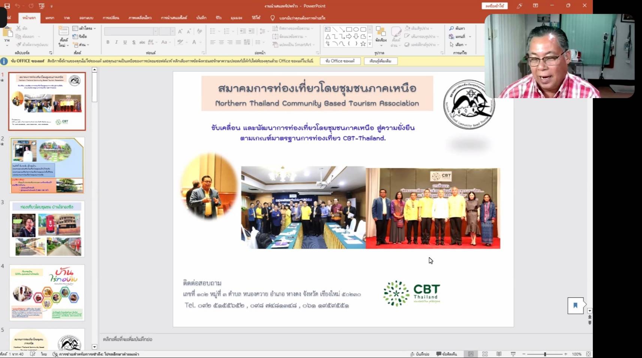
Task: Switch to the Design (ออกแบบ) ribbon tab
Action: pyautogui.click(x=86, y=18)
